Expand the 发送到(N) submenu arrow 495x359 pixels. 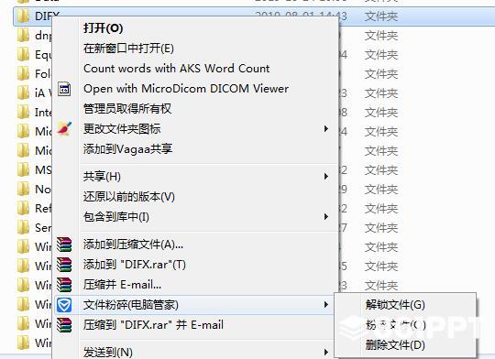pyautogui.click(x=326, y=352)
